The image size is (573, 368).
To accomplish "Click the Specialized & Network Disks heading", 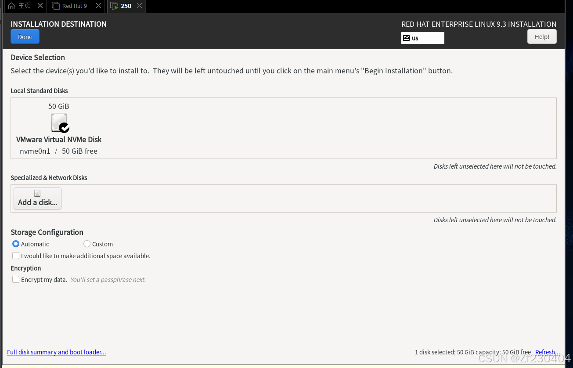I will [x=49, y=178].
